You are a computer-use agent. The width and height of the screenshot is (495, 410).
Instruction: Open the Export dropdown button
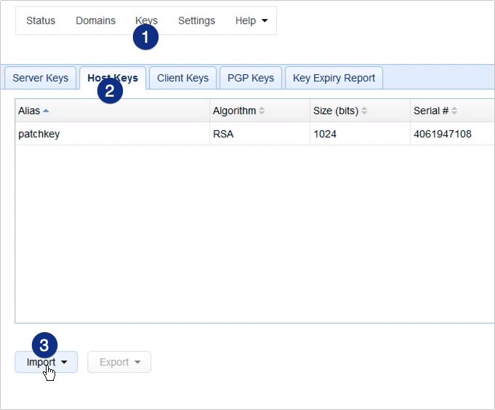tap(119, 362)
